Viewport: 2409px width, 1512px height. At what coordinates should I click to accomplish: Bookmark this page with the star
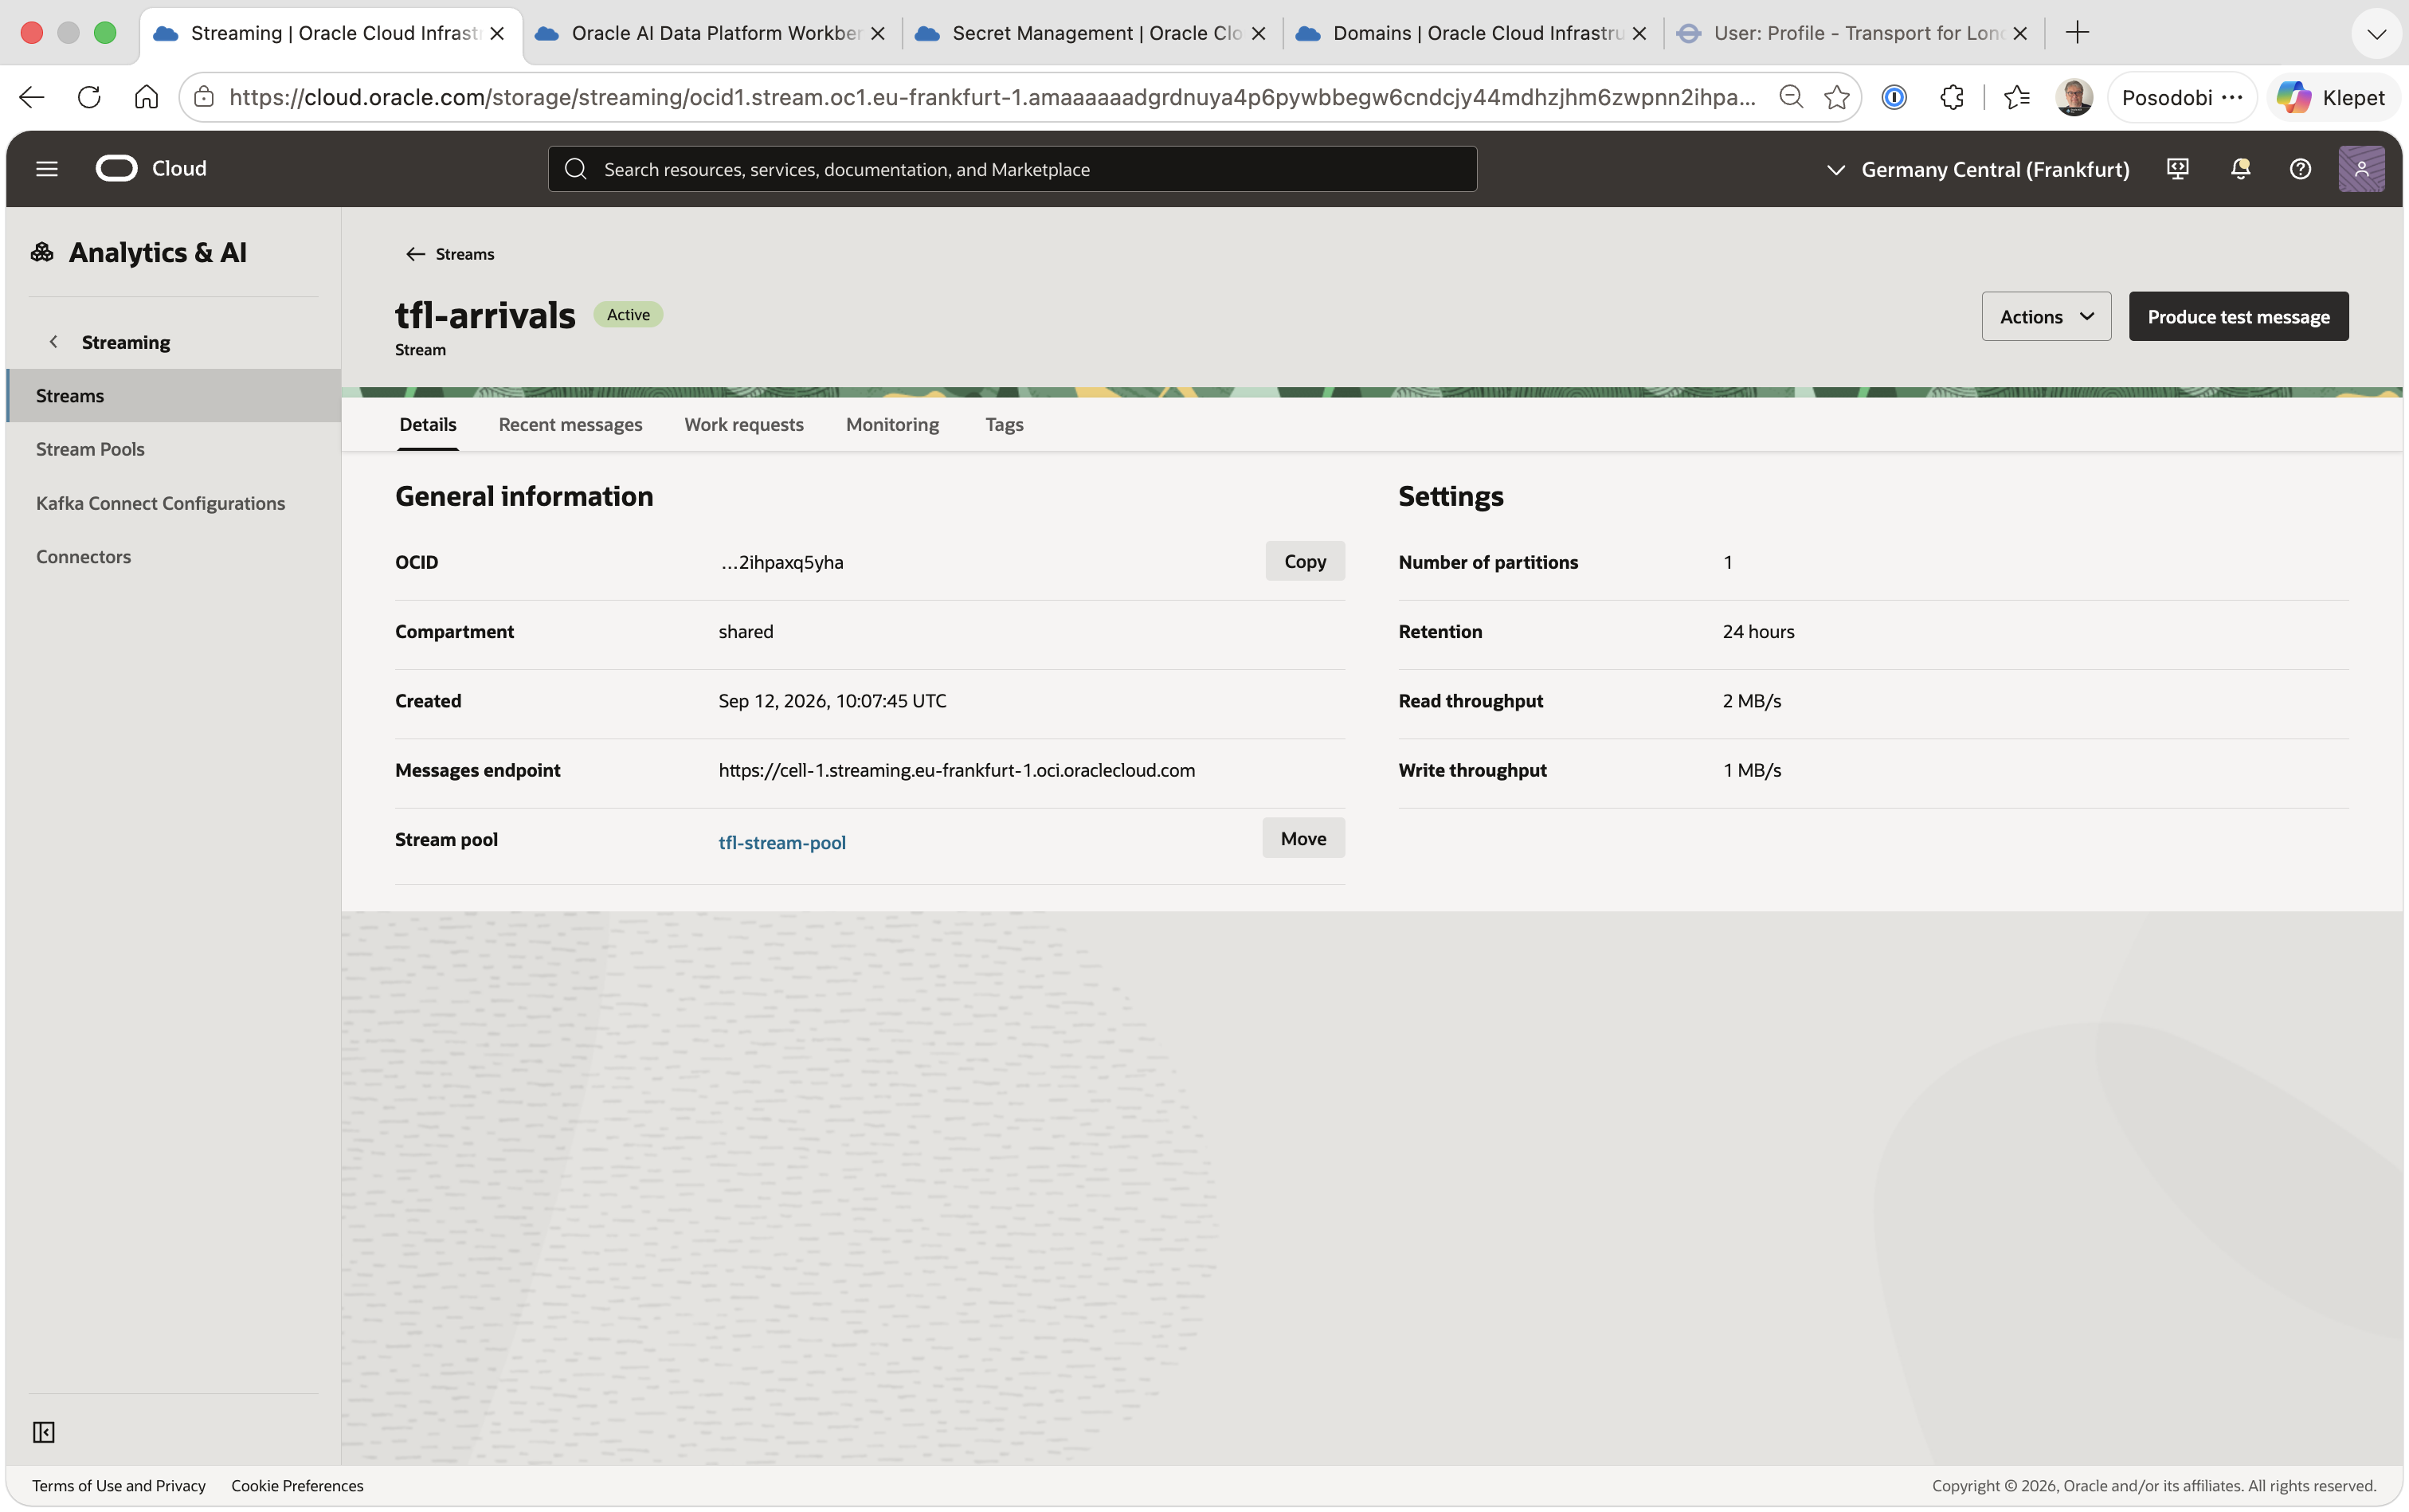(x=1836, y=97)
